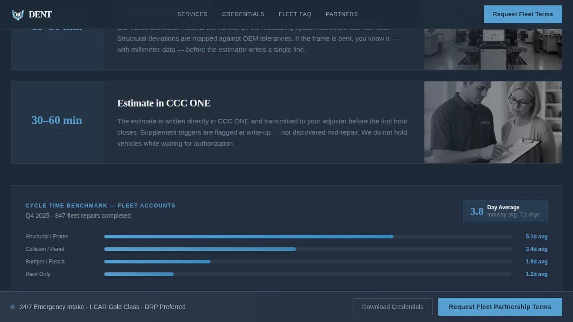Click the Estimate in CCC ONE heading
The width and height of the screenshot is (573, 322).
pos(164,103)
